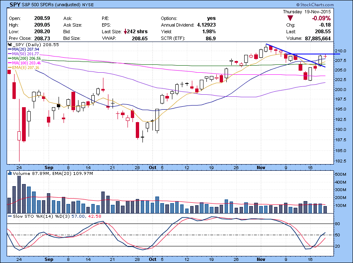Select the SCTR (ETF) value 86.9

(211, 39)
